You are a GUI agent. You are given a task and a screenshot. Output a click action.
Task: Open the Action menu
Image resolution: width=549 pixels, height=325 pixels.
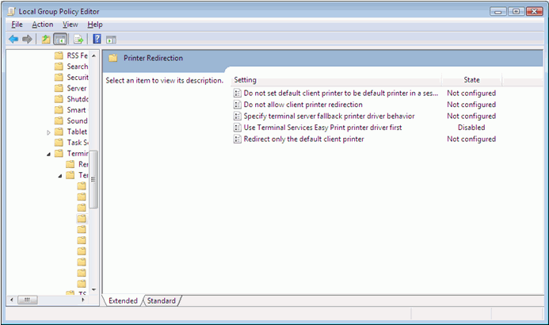pyautogui.click(x=42, y=25)
